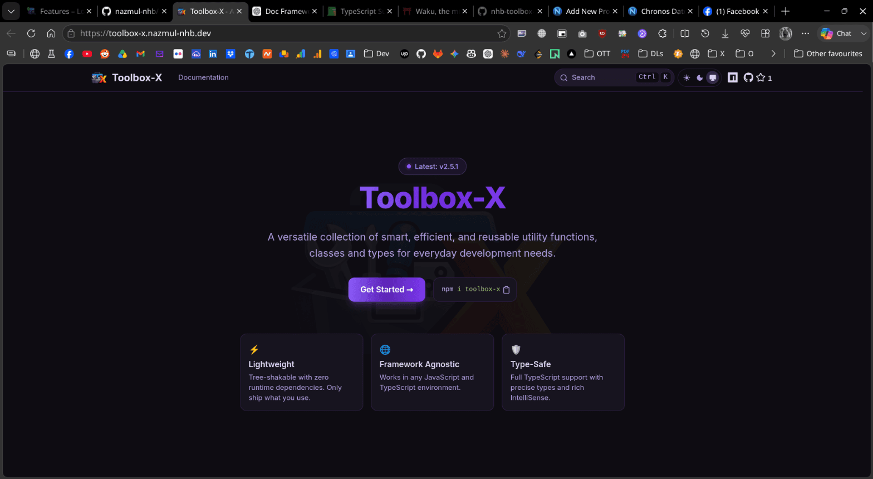The height and width of the screenshot is (479, 873).
Task: Open the npm package icon link
Action: (x=733, y=77)
